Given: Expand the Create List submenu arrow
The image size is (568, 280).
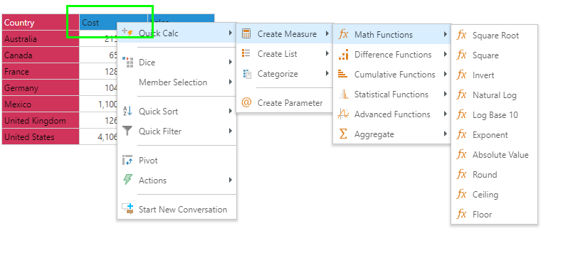Looking at the screenshot, I should pos(327,54).
